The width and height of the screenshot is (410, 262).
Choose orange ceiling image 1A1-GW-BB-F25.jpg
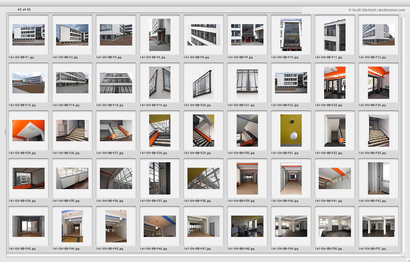(x=29, y=131)
